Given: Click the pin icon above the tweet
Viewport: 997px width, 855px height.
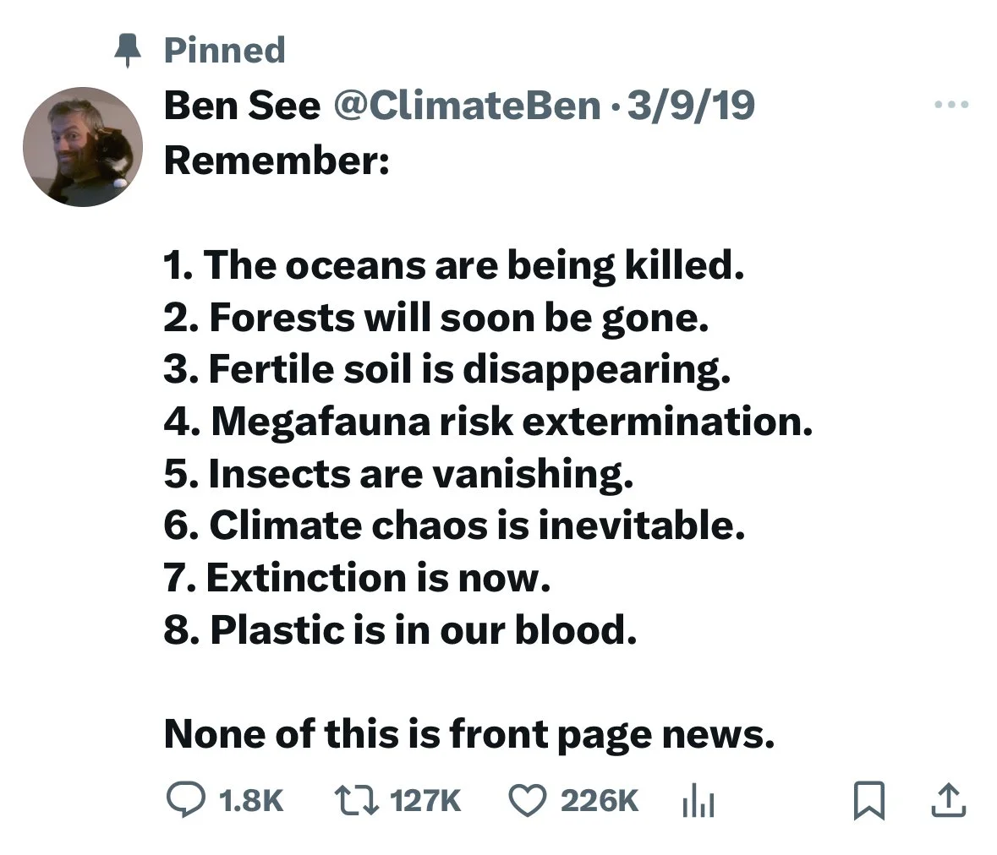Looking at the screenshot, I should (129, 51).
